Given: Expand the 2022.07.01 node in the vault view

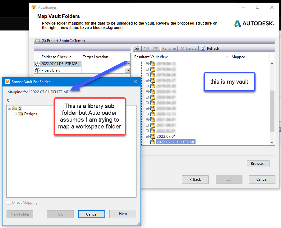Looking at the screenshot, I should click(x=147, y=137).
